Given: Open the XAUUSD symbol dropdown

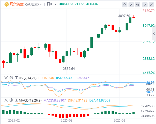Looking at the screenshot, I should click(41, 4).
